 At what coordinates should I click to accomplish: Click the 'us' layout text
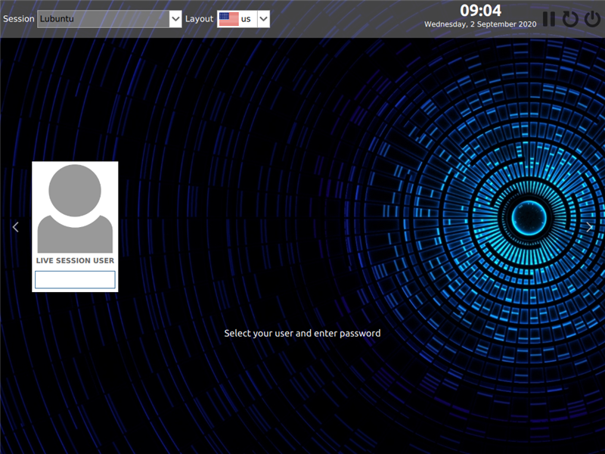(246, 19)
